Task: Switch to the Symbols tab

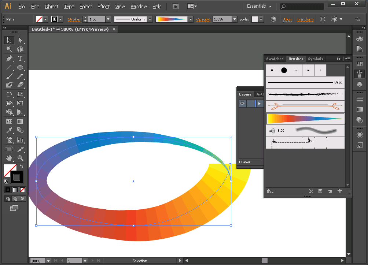Action: 316,59
